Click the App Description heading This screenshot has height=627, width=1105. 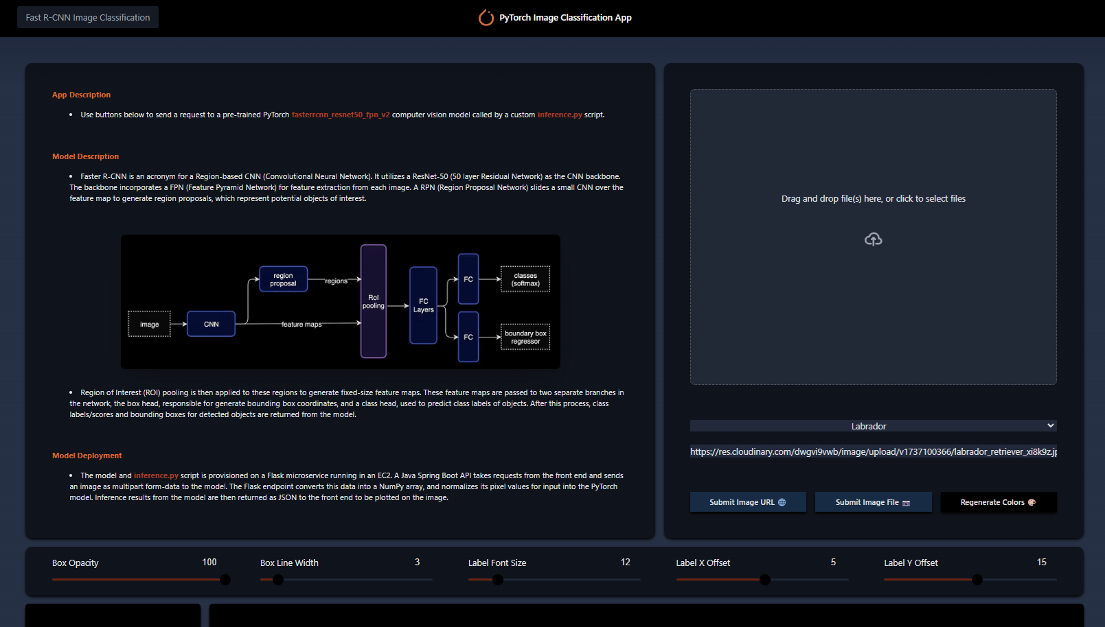coord(81,95)
